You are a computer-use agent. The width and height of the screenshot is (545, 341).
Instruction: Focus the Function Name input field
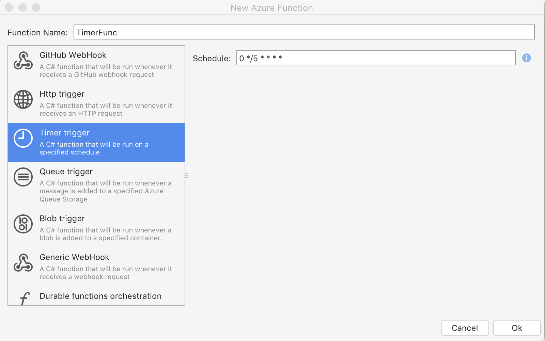[x=304, y=32]
